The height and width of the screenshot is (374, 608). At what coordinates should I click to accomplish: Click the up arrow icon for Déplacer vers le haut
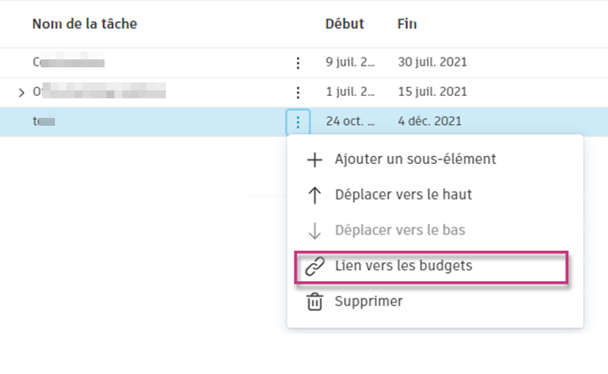tap(314, 195)
